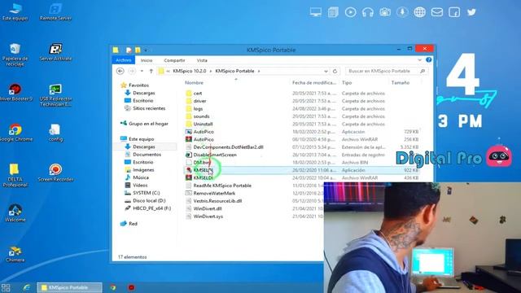Click the camera icon in top toolbar
This screenshot has width=521, height=293.
[x=385, y=12]
